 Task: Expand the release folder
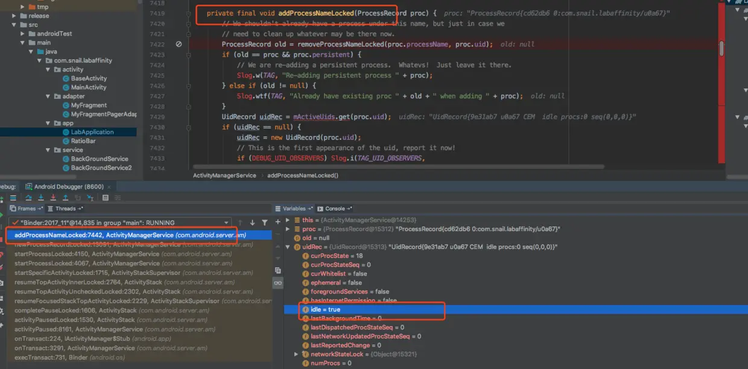click(x=14, y=16)
